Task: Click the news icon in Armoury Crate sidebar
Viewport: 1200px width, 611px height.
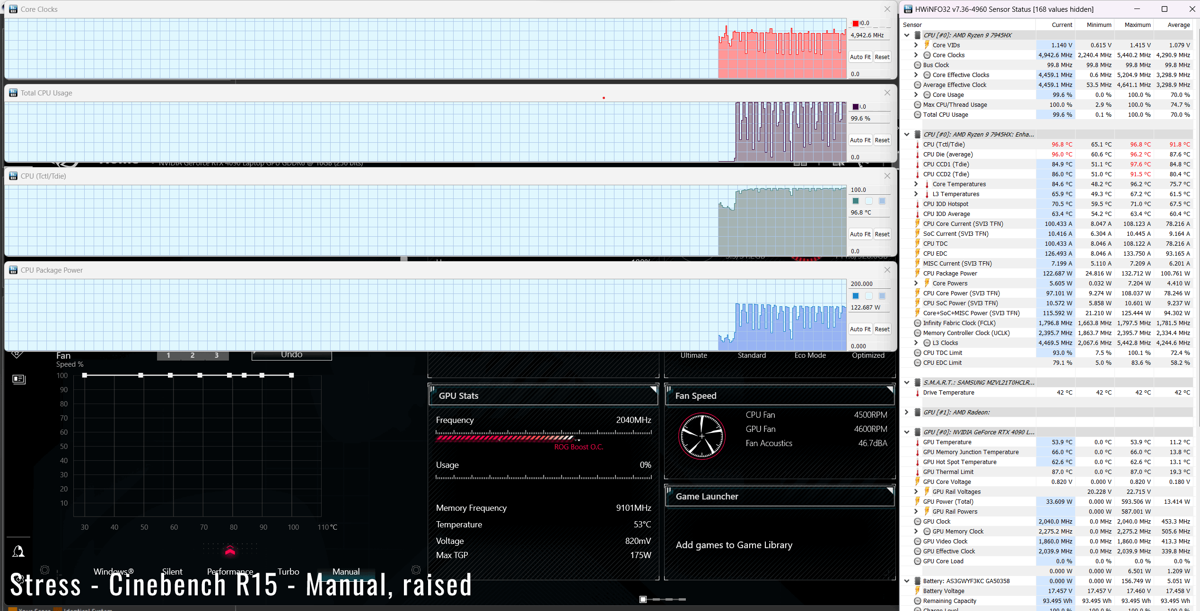Action: tap(18, 379)
